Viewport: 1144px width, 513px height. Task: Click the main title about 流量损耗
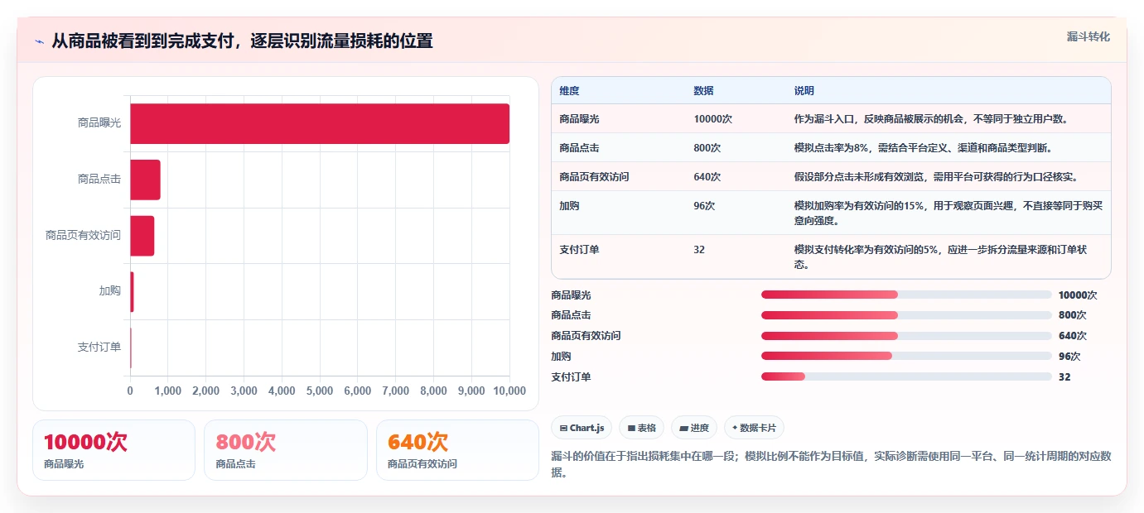(242, 41)
